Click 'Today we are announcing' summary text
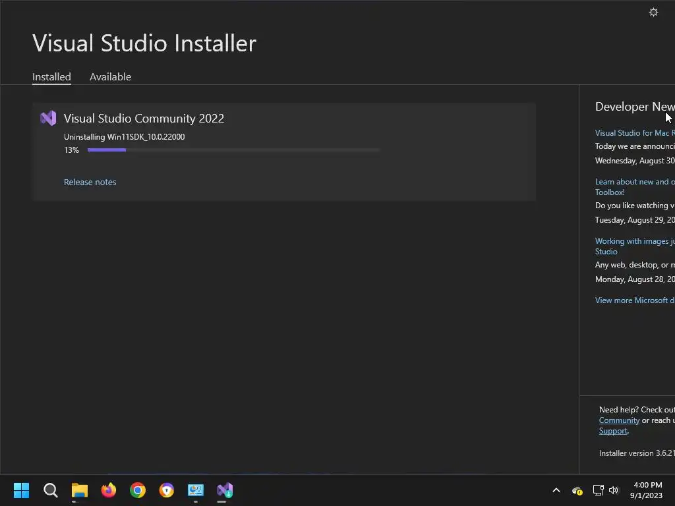675x506 pixels. click(635, 146)
